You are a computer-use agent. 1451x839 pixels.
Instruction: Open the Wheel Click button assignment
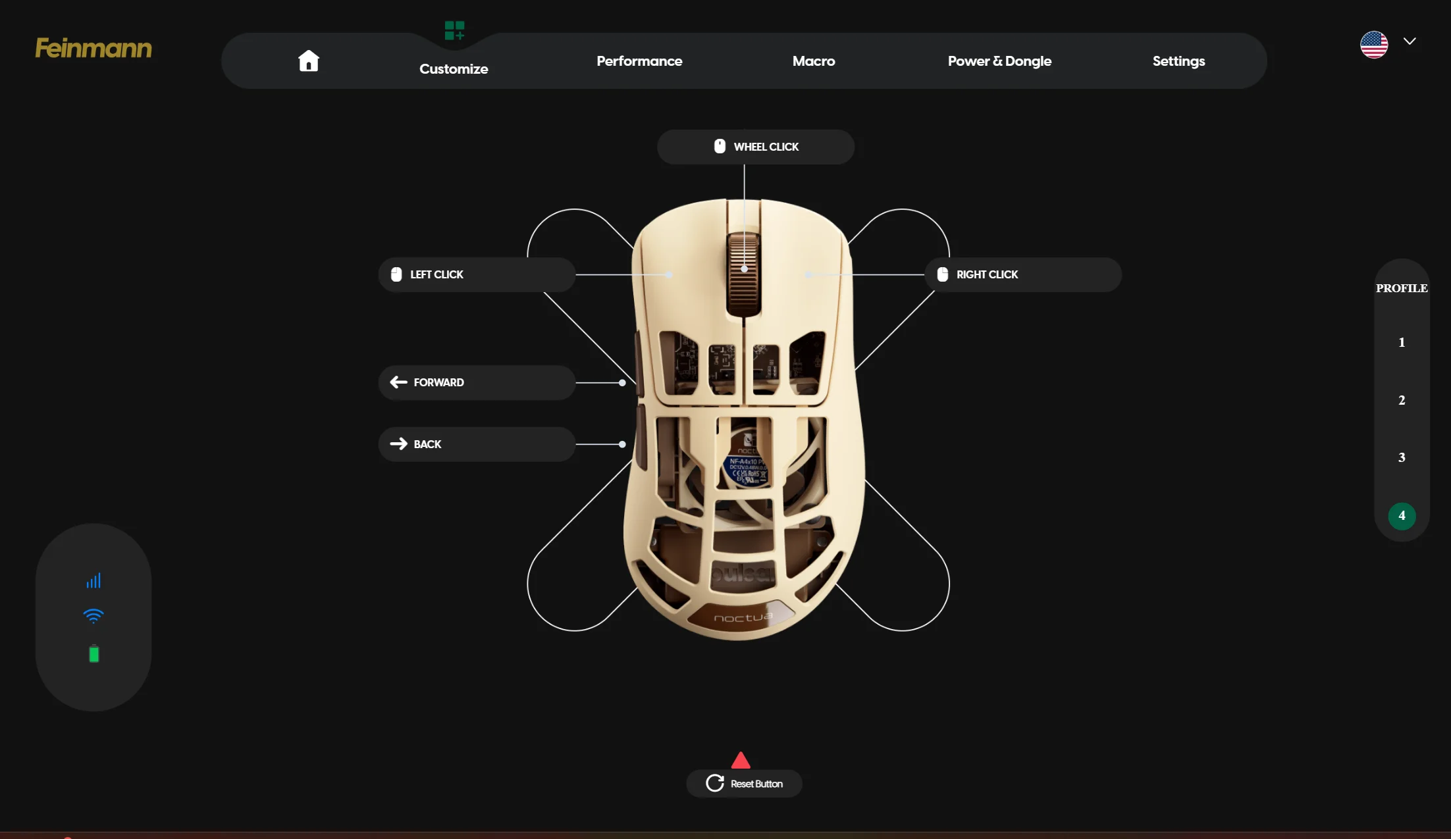(x=756, y=147)
